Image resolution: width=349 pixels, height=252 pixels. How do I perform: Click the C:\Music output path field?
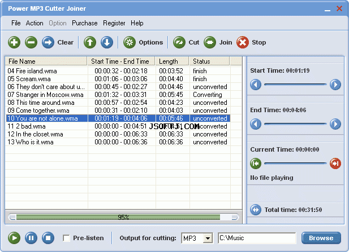(x=257, y=238)
